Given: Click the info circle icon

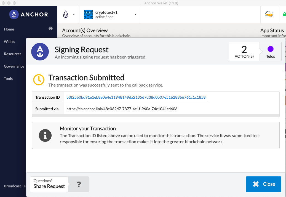Looking at the screenshot, I should click(45, 135).
